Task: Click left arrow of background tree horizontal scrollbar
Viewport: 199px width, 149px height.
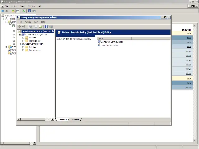Action: coord(2,143)
